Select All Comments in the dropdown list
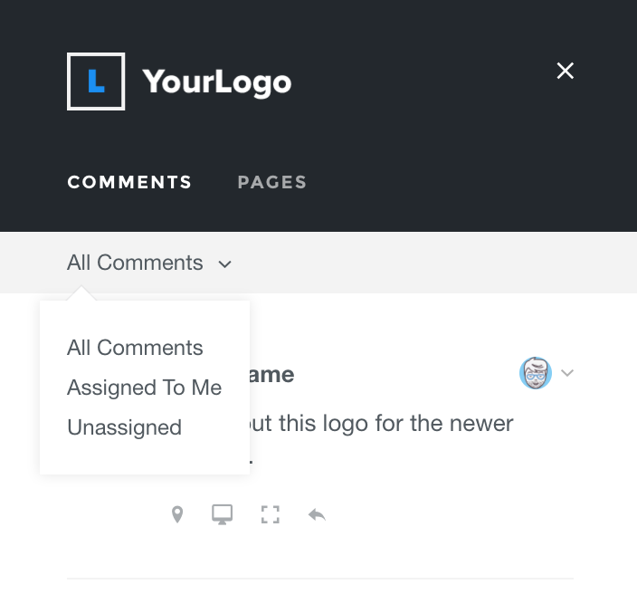The image size is (637, 594). pos(135,348)
